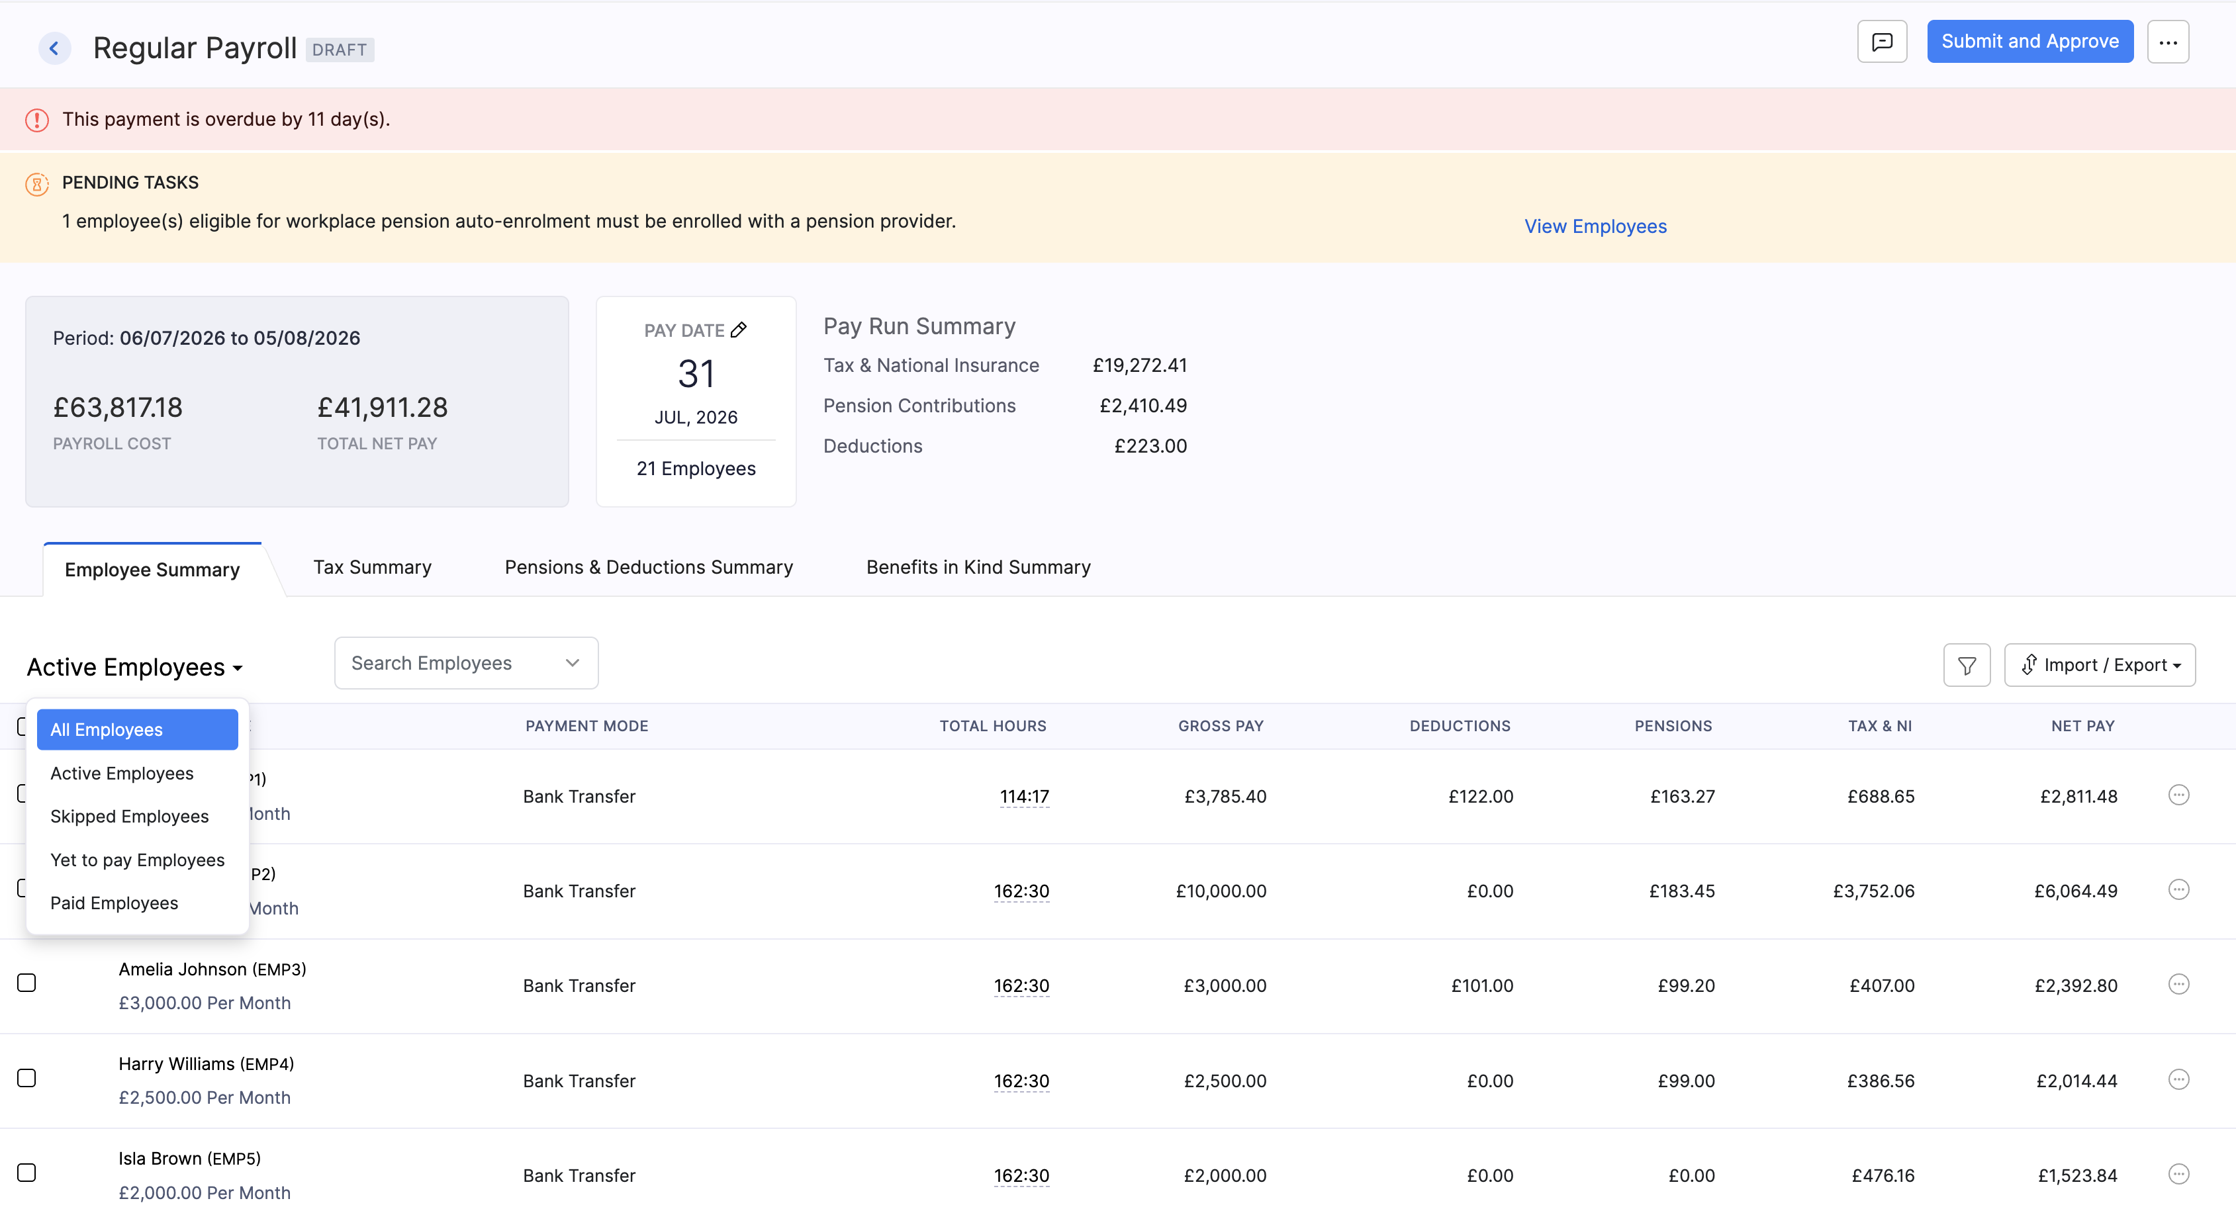
Task: Click the TAX & NI column header
Action: pyautogui.click(x=1880, y=727)
